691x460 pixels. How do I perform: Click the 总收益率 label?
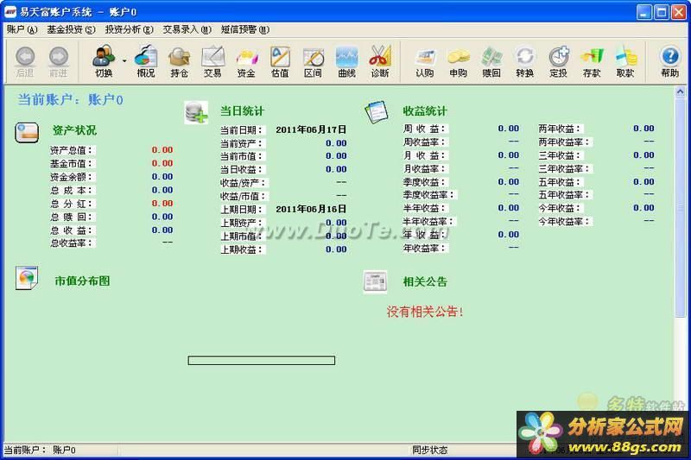(x=72, y=243)
